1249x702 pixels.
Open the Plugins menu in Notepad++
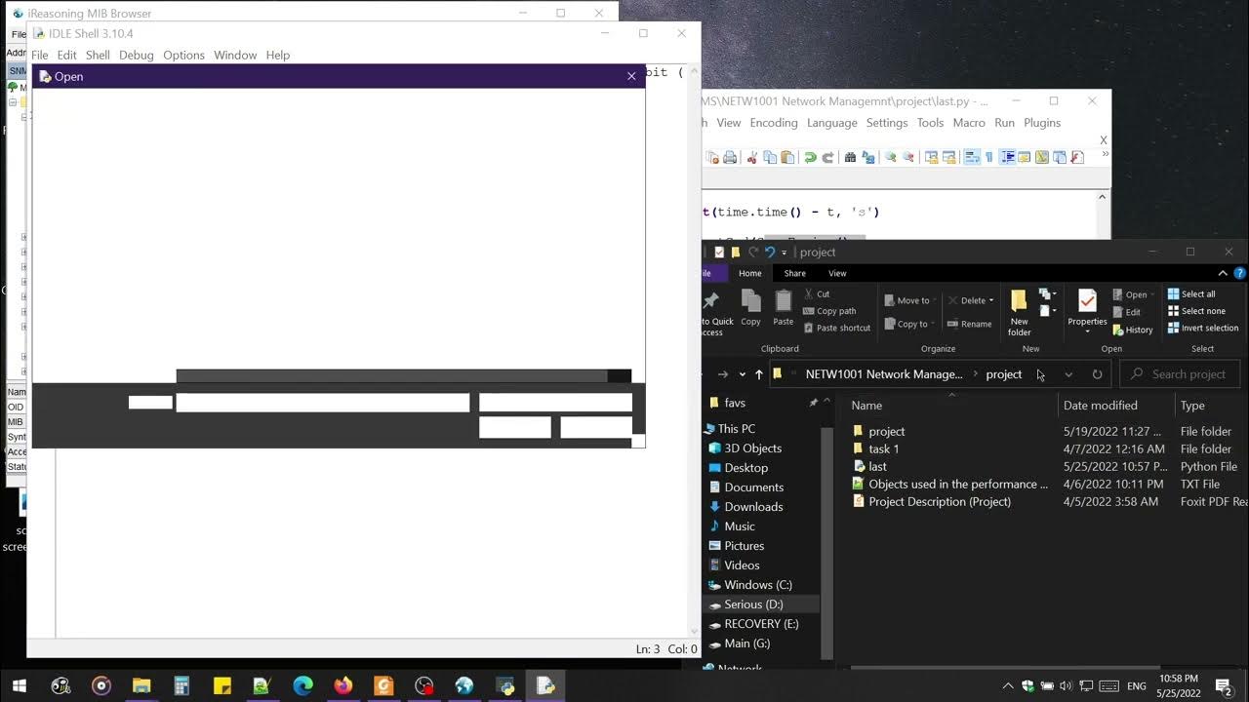[1042, 123]
